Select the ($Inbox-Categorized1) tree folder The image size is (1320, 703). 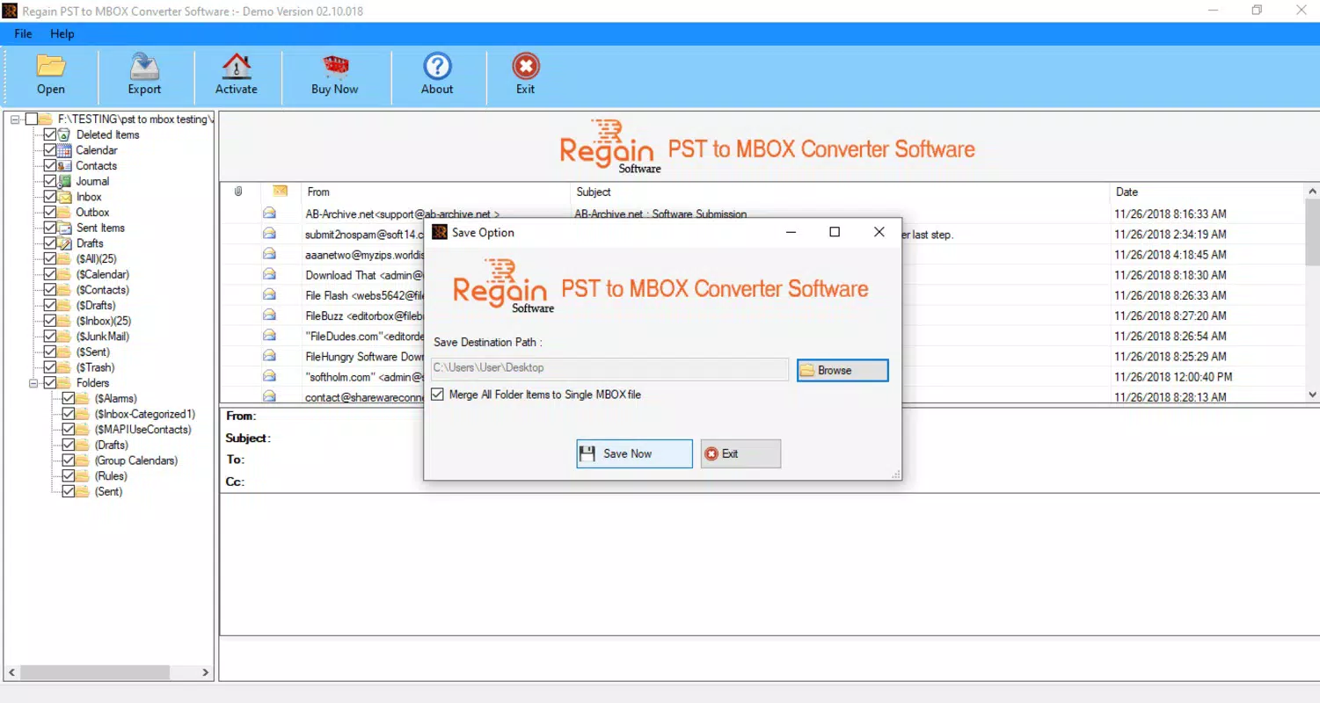(x=145, y=414)
